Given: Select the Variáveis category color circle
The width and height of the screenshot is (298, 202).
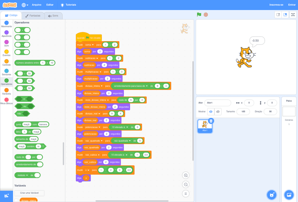Looking at the screenshot, I should 6,90.
